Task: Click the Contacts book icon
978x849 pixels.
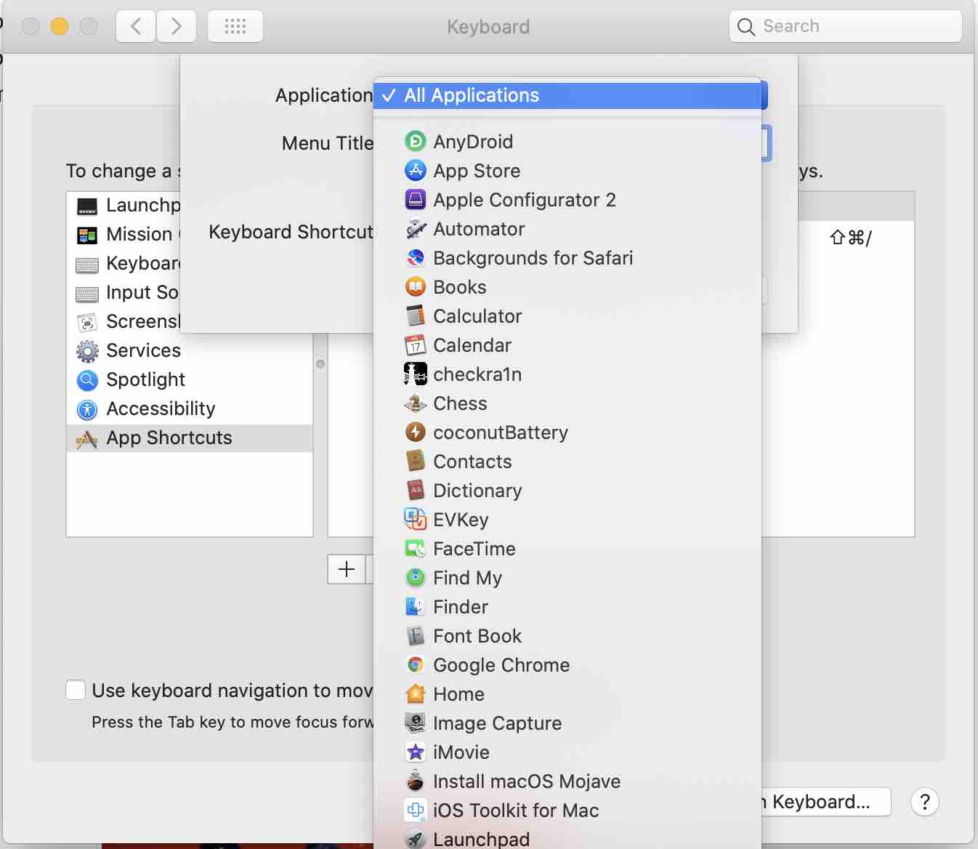Action: [x=415, y=462]
